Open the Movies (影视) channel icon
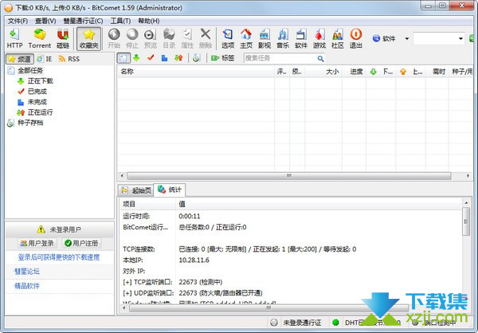Viewport: 478px width, 333px height. [x=264, y=38]
